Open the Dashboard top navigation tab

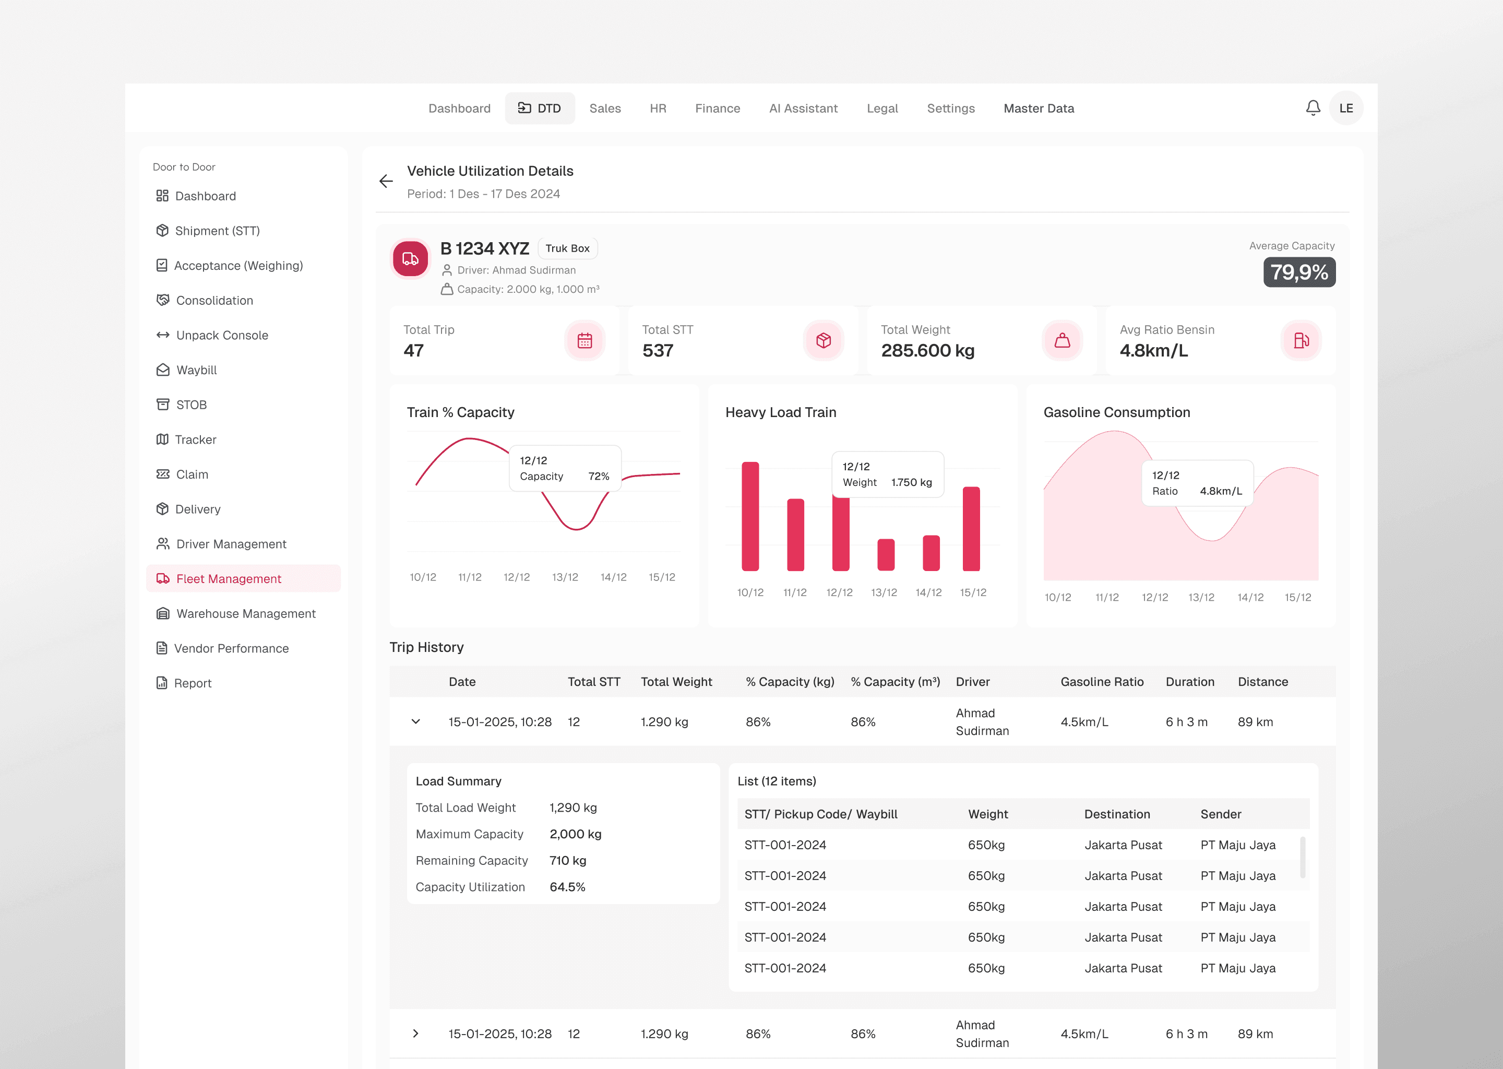point(459,108)
